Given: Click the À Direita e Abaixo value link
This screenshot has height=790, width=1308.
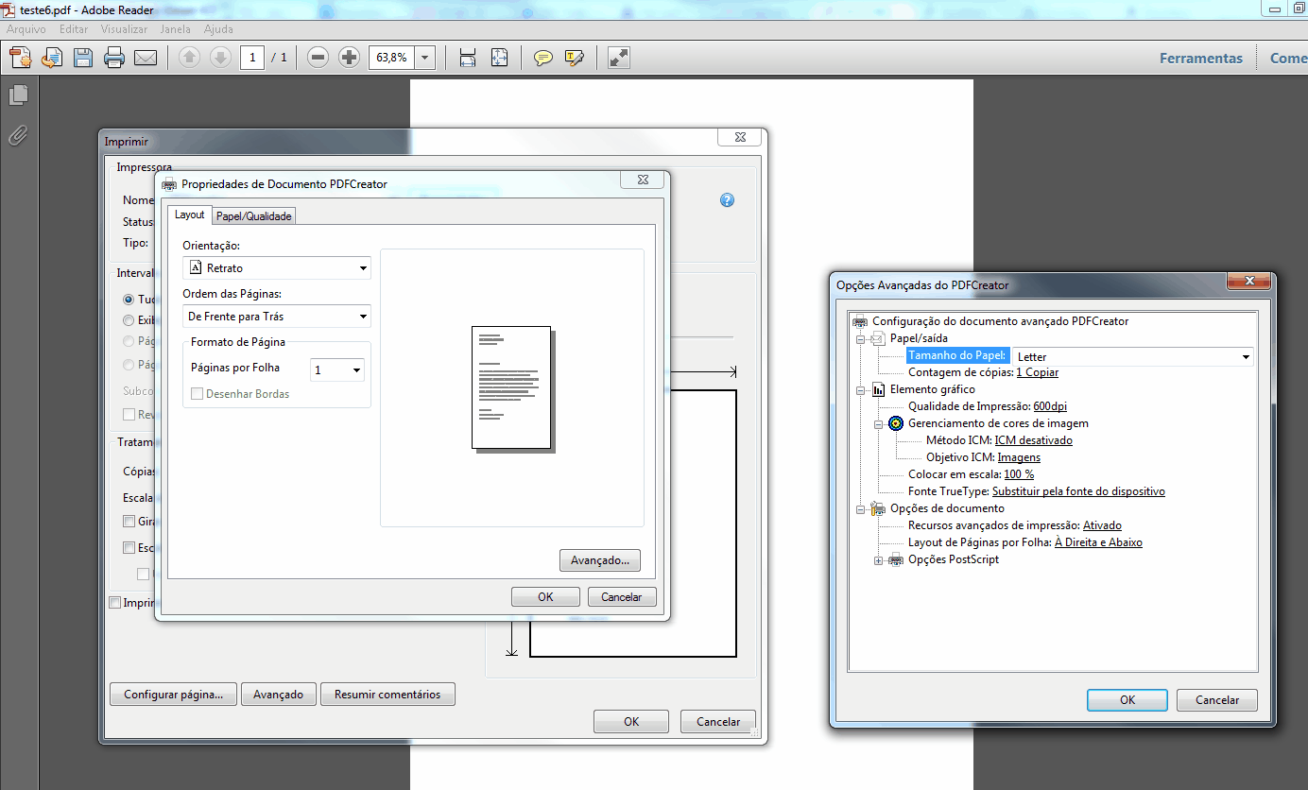Looking at the screenshot, I should 1098,542.
